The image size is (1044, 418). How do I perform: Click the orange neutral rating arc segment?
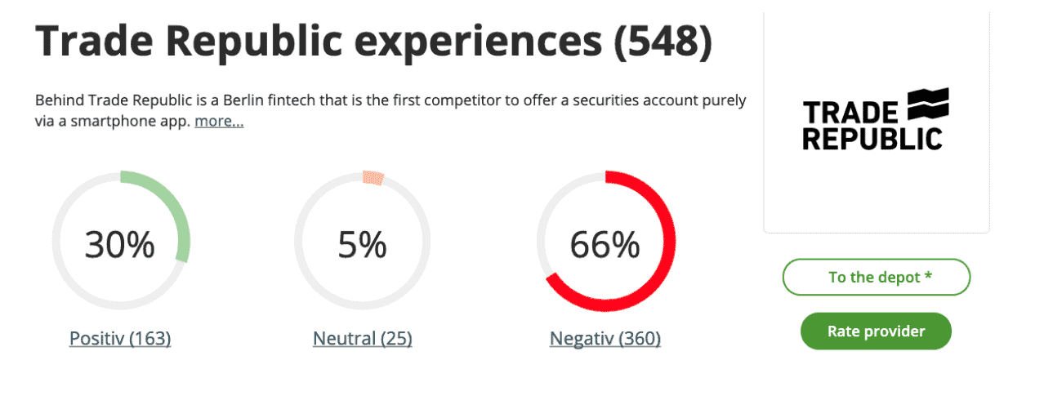coord(373,177)
